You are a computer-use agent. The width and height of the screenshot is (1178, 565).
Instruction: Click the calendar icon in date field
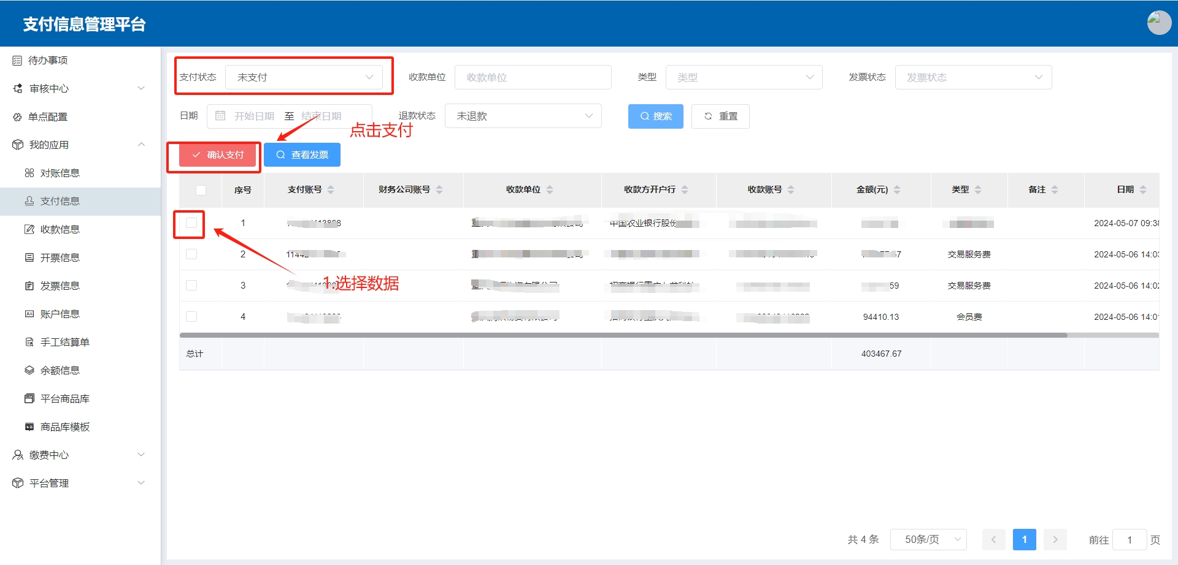pos(220,116)
